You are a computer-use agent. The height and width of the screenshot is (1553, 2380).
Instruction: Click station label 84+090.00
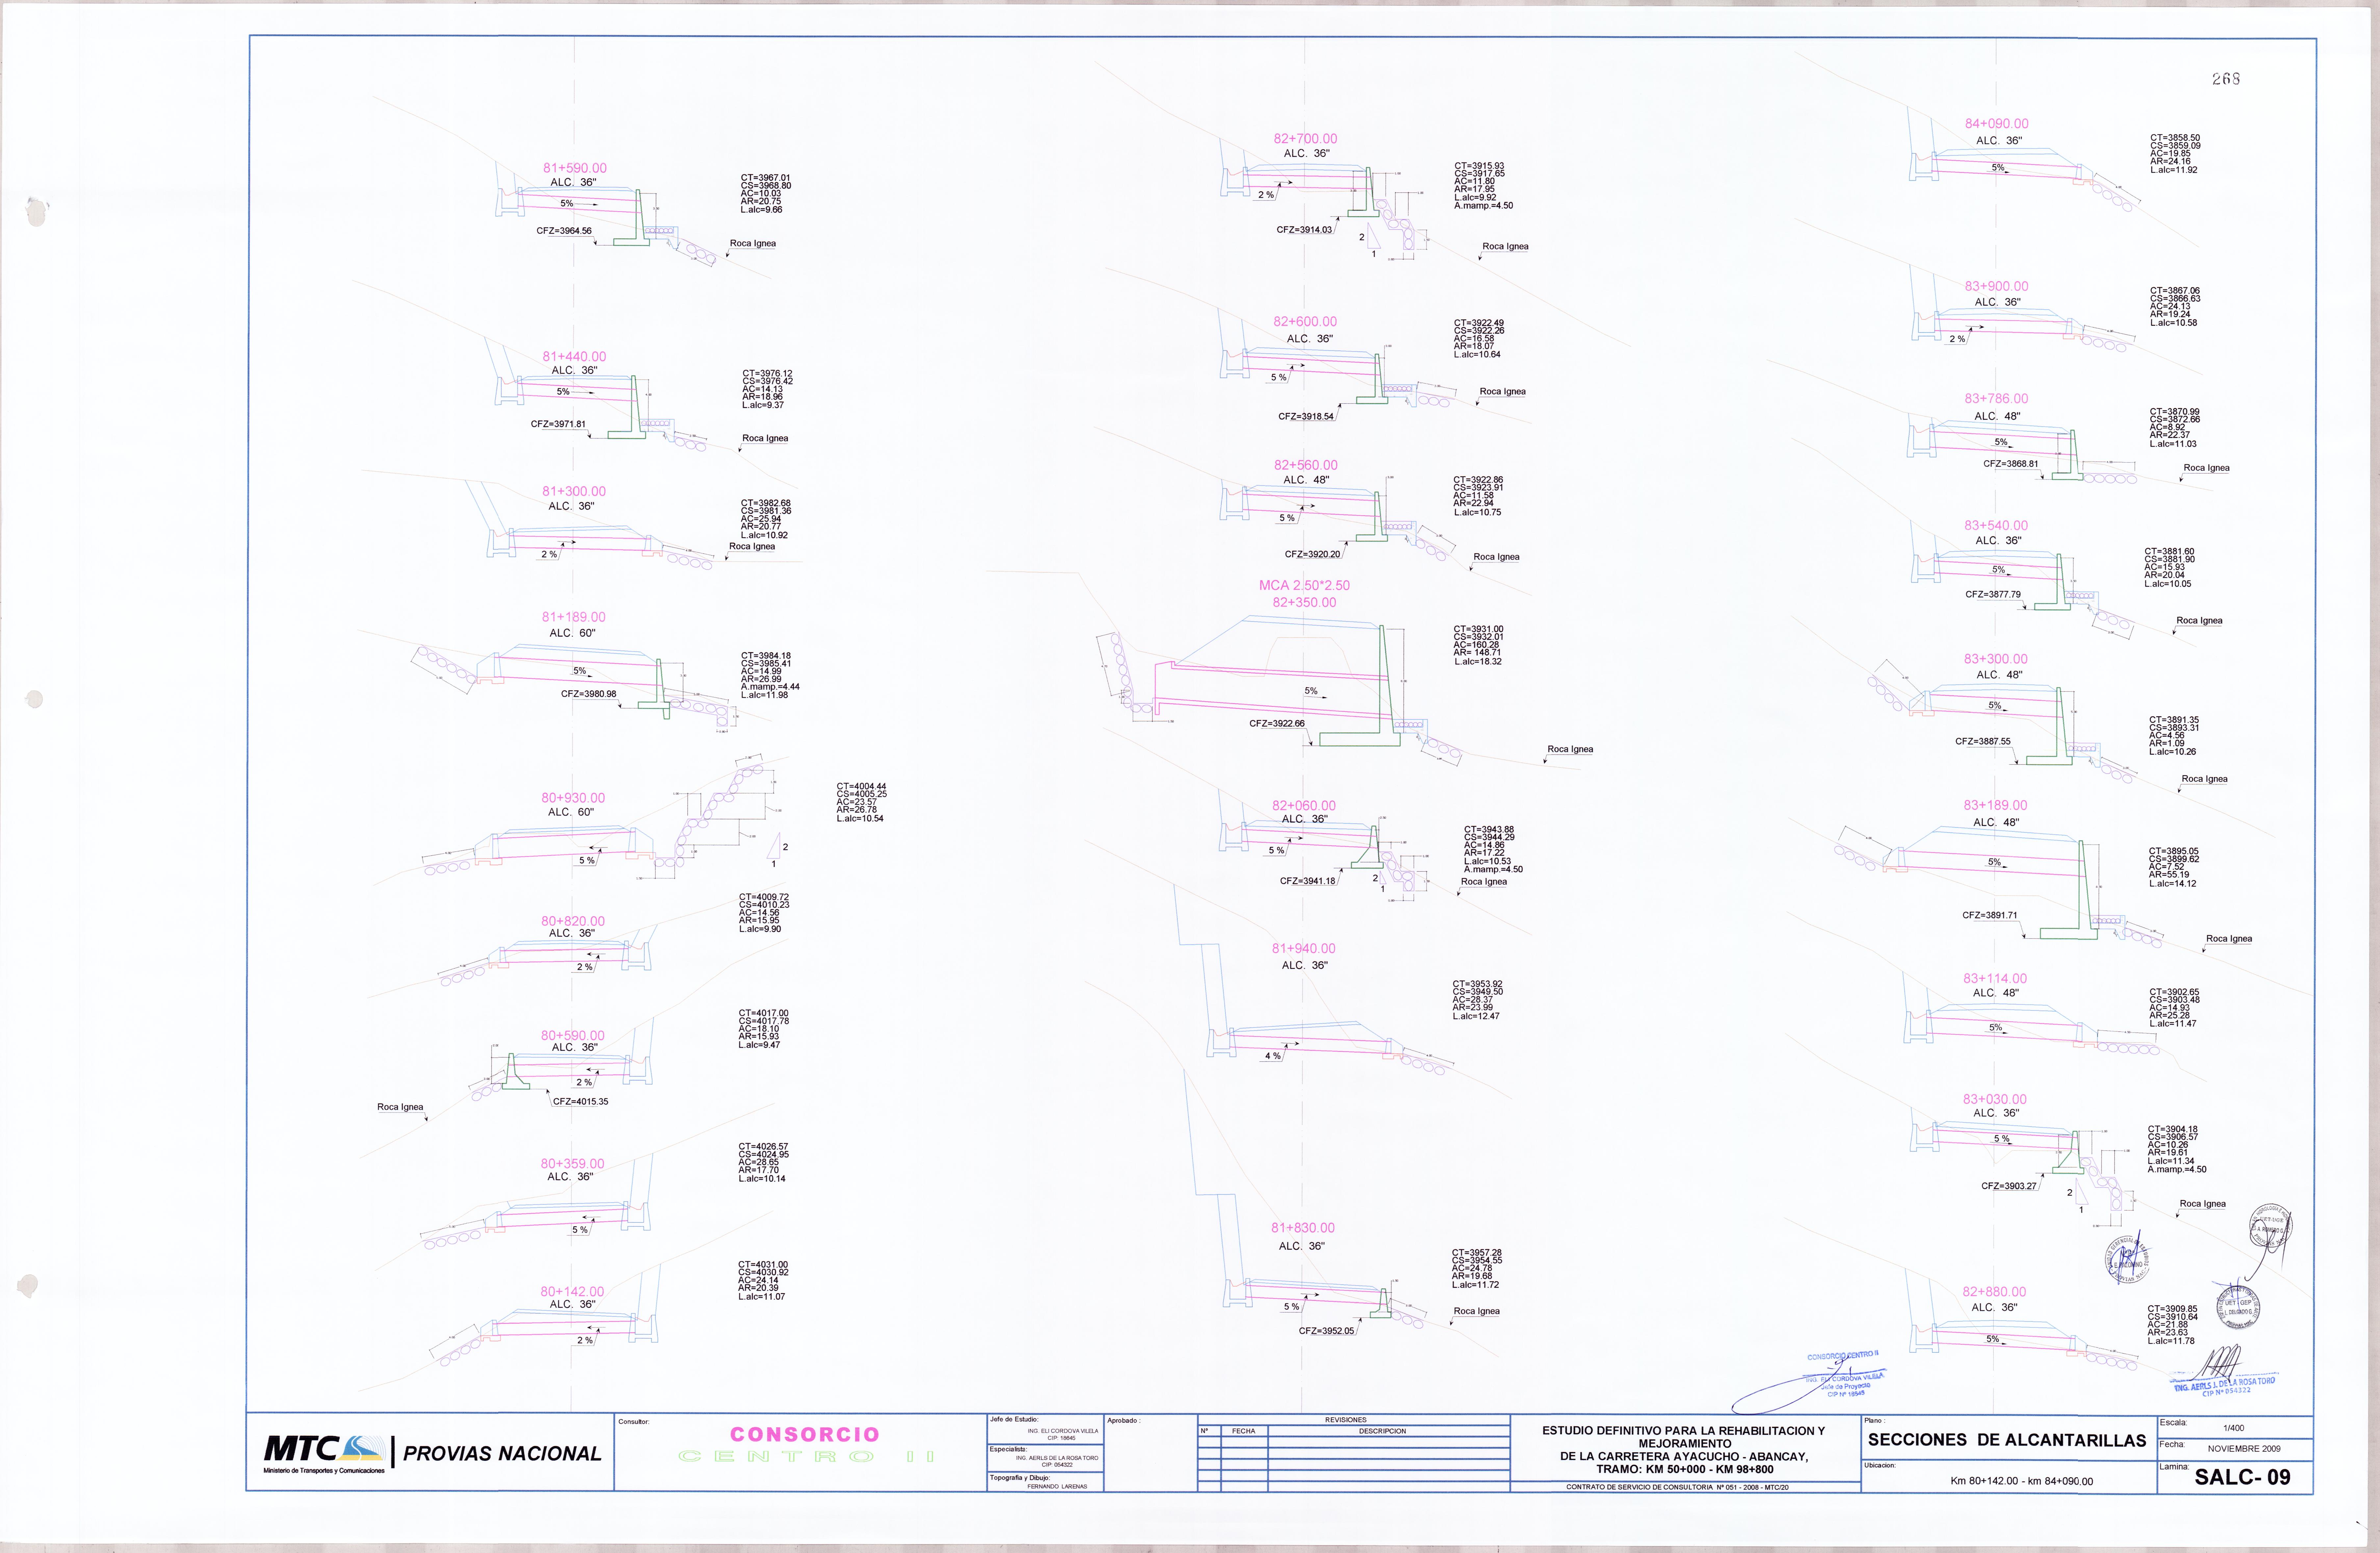1997,124
